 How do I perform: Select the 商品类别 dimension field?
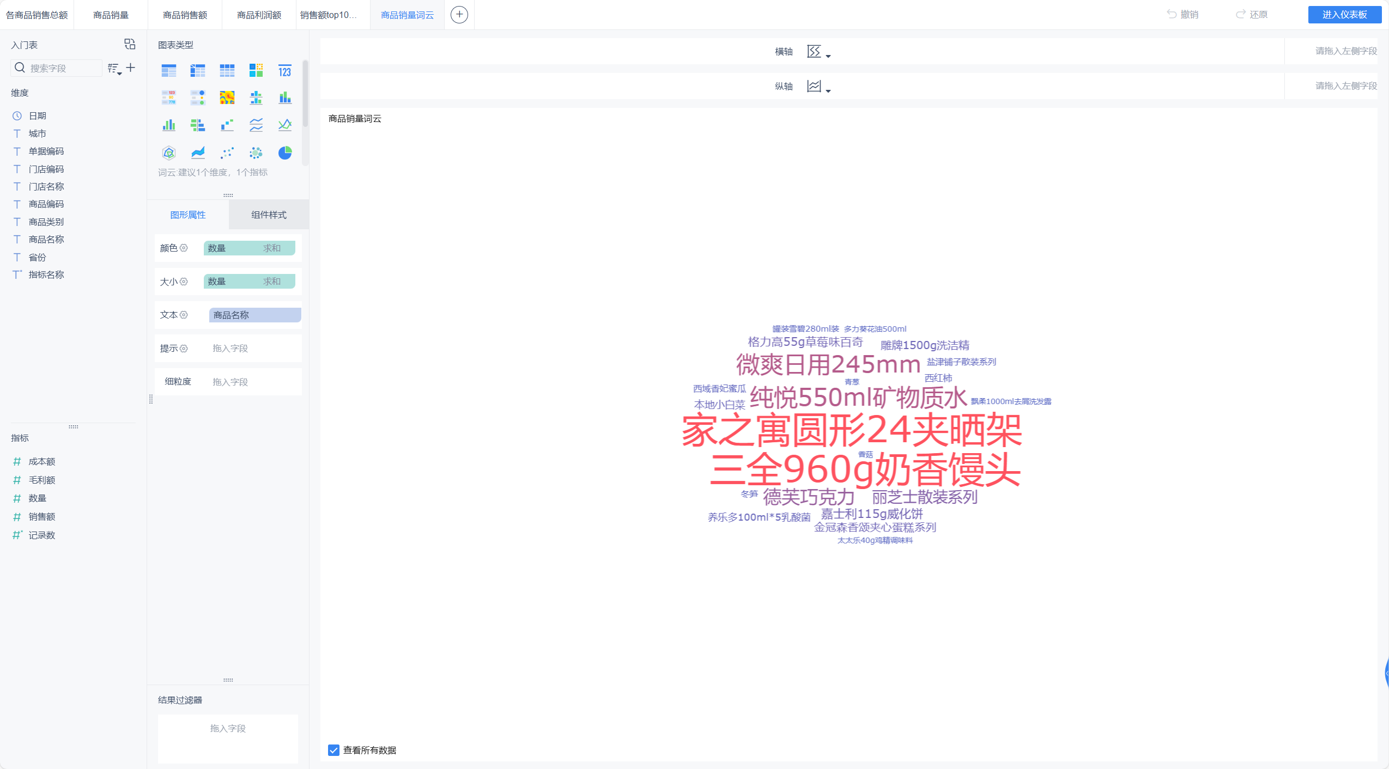click(x=46, y=222)
